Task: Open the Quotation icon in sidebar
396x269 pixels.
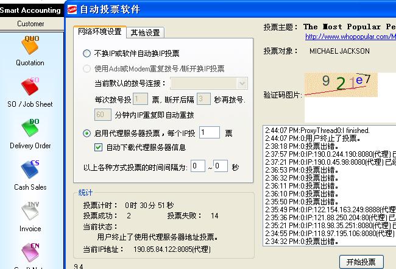Action: click(x=30, y=46)
